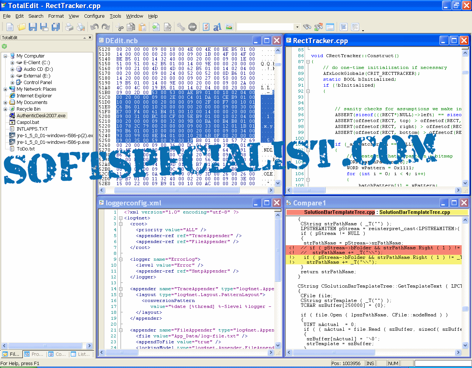
Task: Open the Search menu
Action: tap(36, 16)
